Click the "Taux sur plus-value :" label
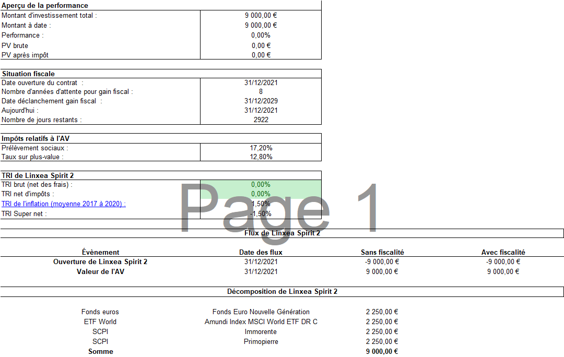Screen dimensions: 564x357 point(33,157)
